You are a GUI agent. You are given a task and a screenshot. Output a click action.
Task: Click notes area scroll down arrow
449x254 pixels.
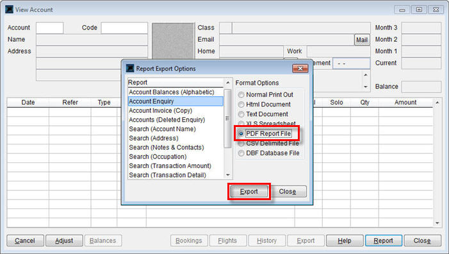click(x=366, y=87)
